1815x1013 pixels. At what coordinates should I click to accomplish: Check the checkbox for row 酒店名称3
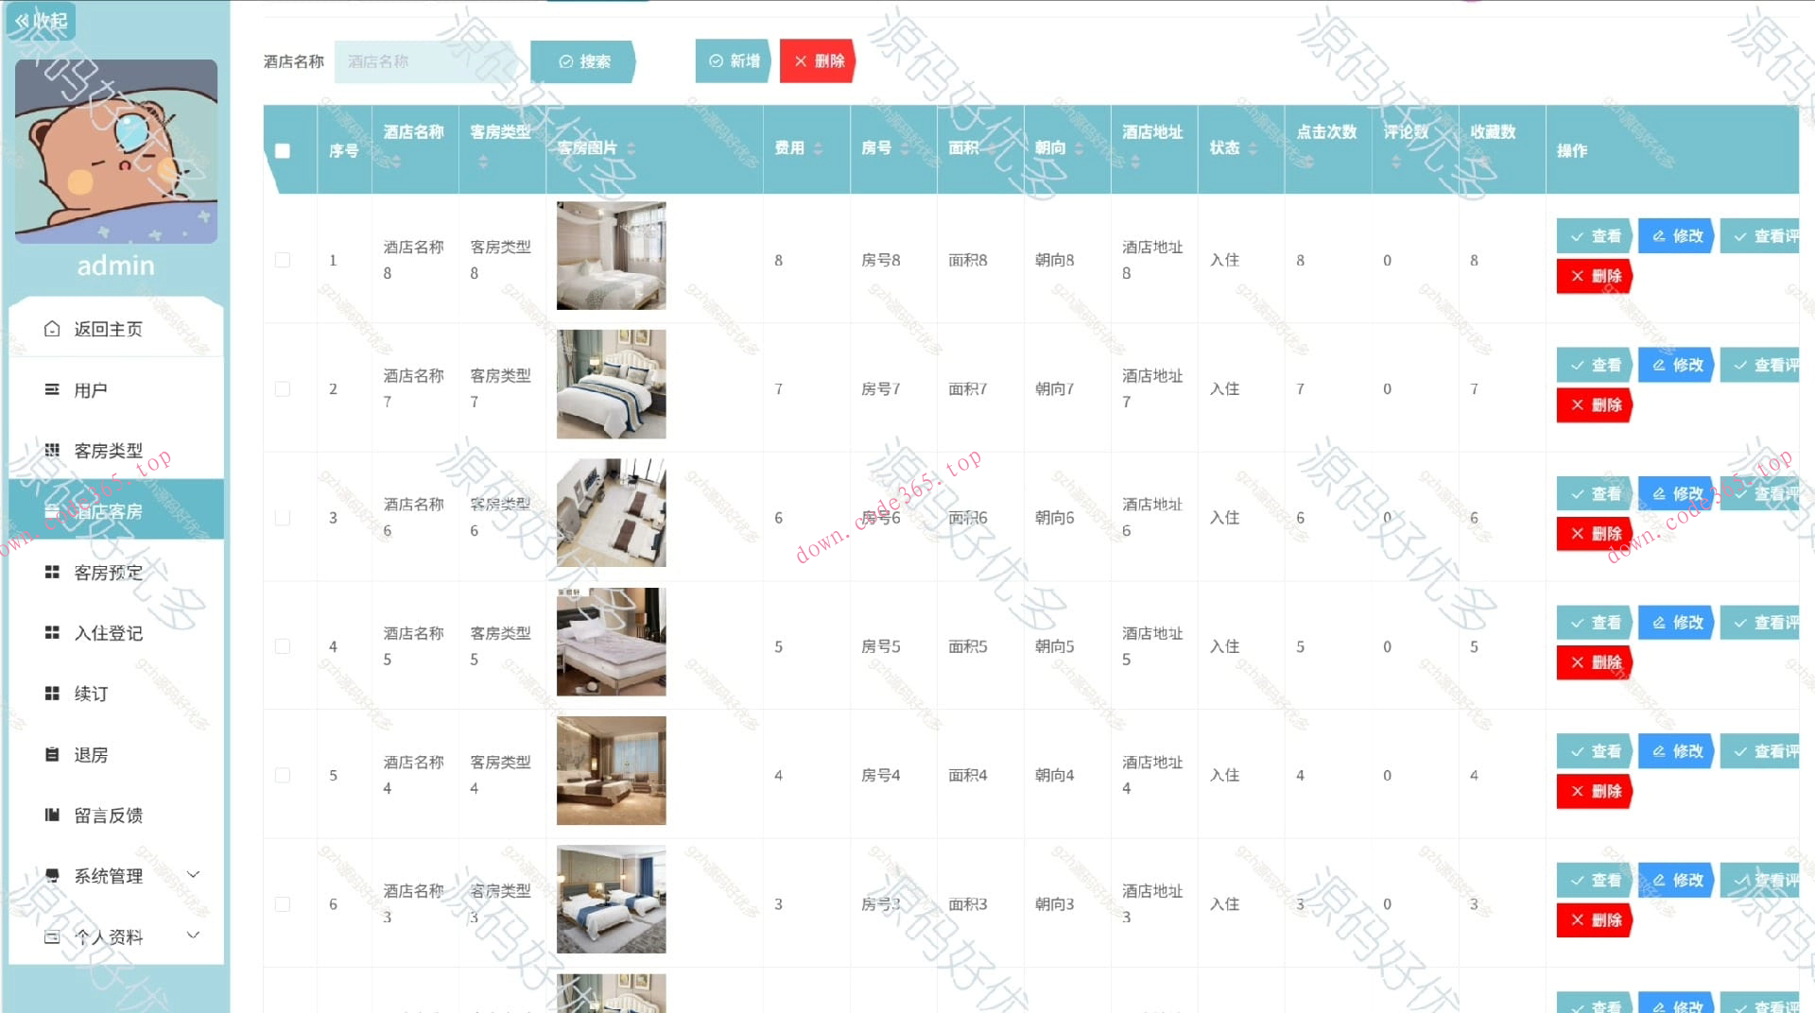(x=283, y=904)
